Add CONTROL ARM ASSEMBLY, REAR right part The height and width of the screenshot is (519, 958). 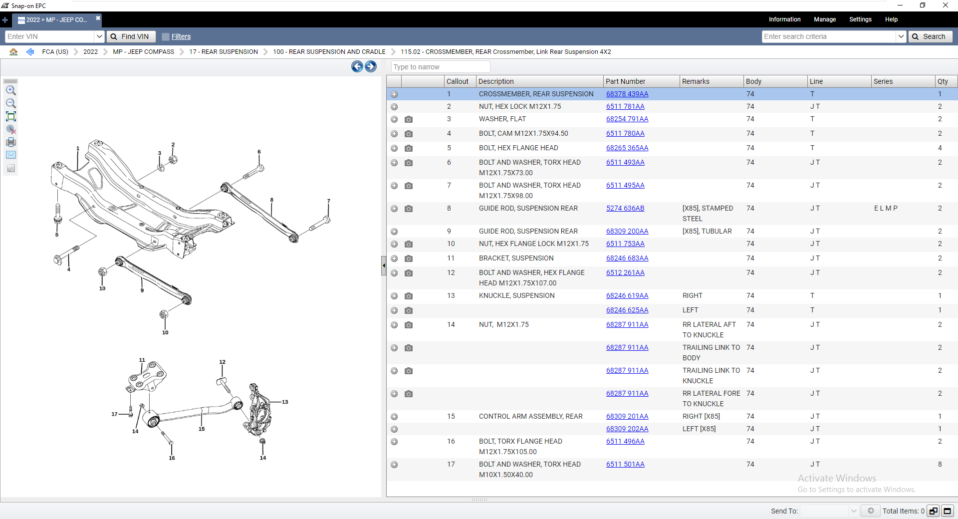click(x=394, y=417)
